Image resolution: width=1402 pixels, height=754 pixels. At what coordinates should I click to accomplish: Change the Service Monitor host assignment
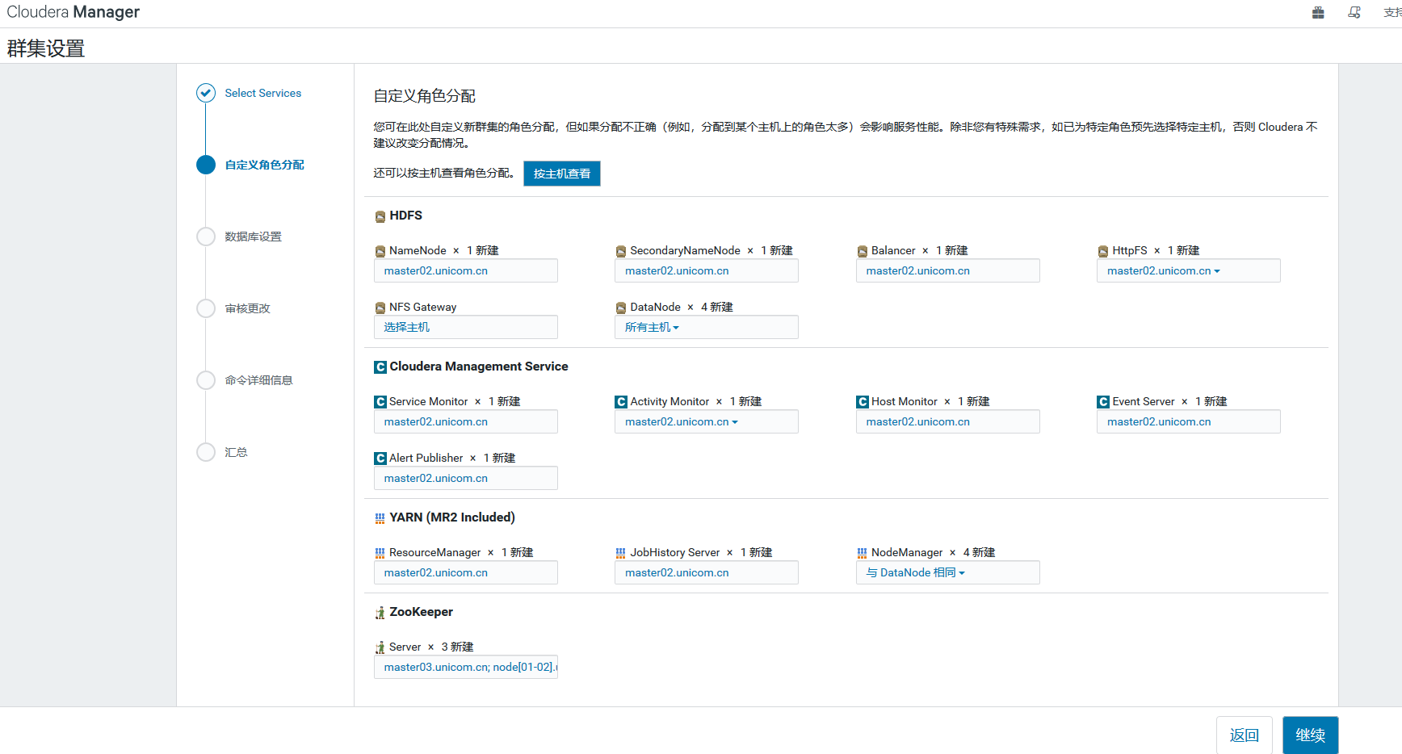coord(465,421)
